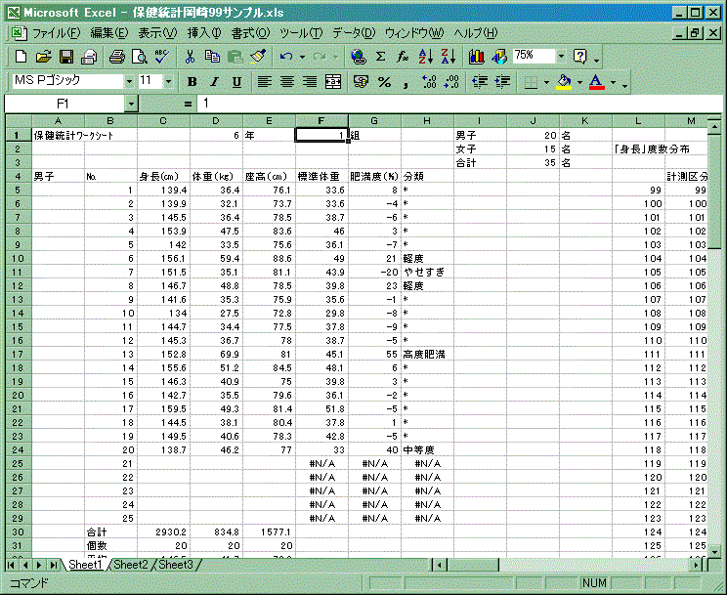Viewport: 727px width, 595px height.
Task: Expand the Fill Color dropdown arrow
Action: pos(579,82)
